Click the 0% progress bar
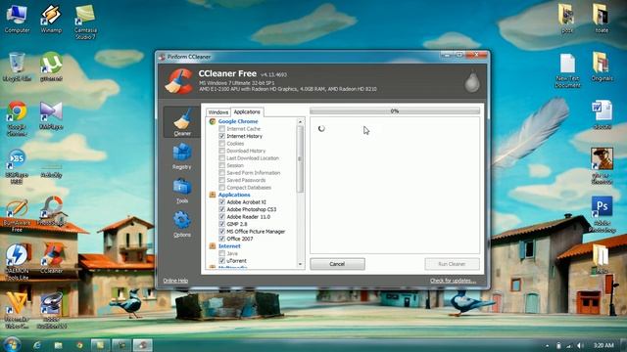The image size is (627, 352). [x=395, y=110]
